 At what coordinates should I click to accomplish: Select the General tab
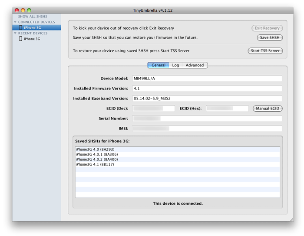(x=159, y=65)
